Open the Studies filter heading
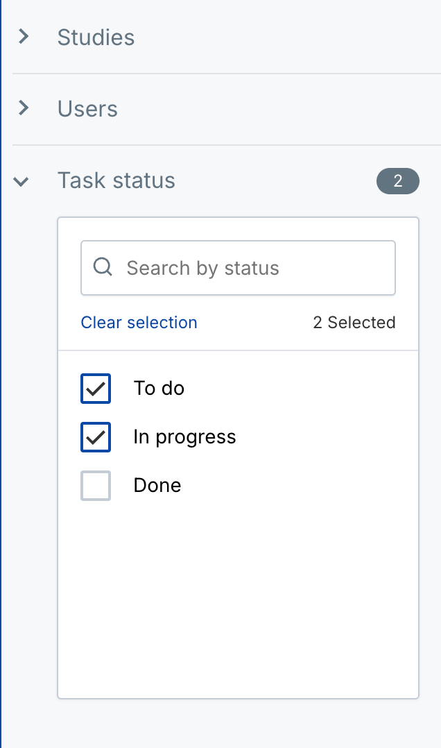The image size is (441, 748). coord(96,37)
